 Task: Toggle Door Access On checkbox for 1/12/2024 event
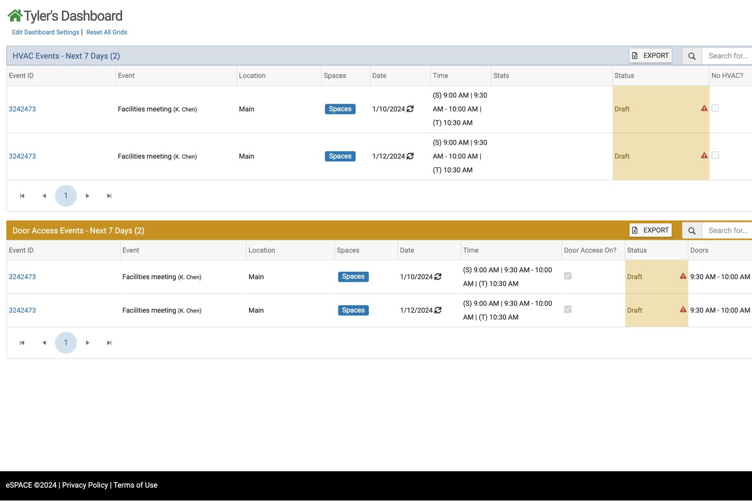click(568, 310)
